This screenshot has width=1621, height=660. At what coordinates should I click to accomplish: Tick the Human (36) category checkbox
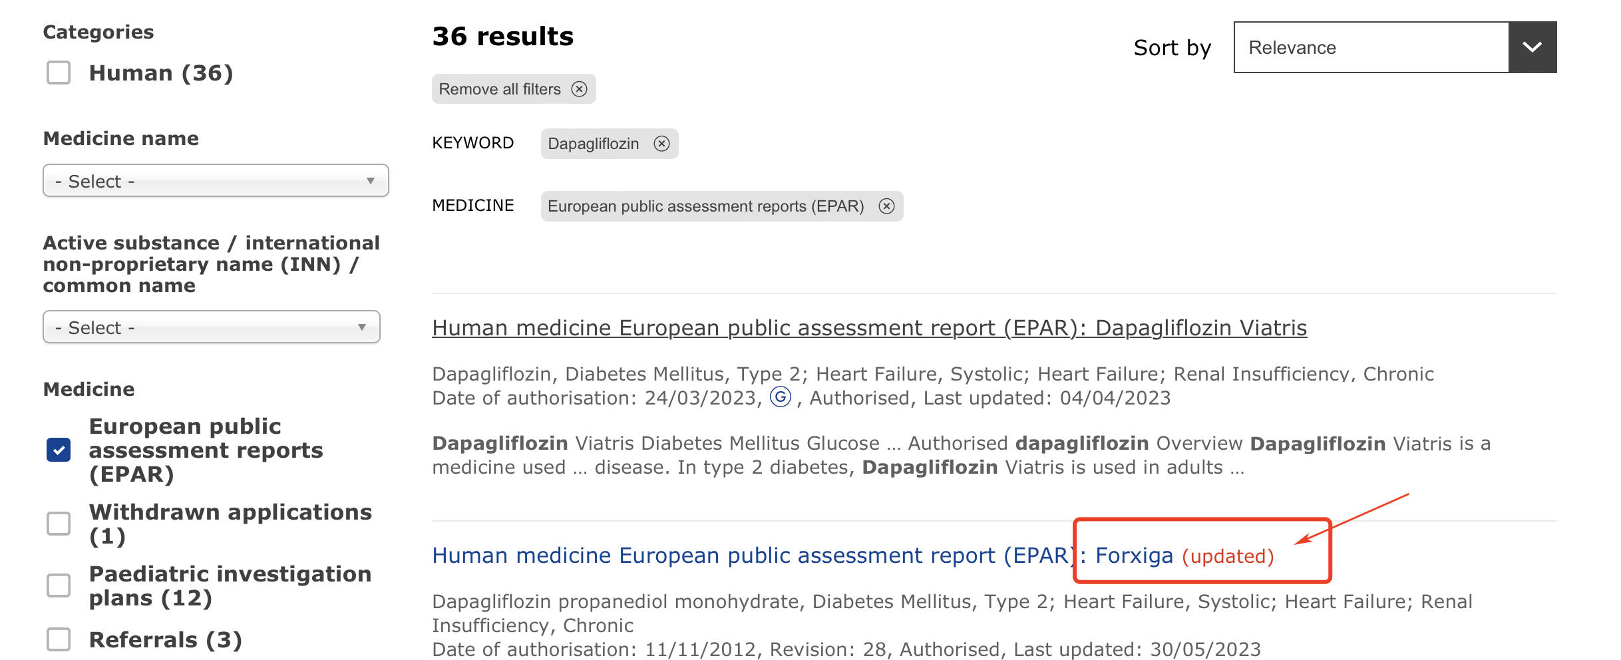point(59,73)
